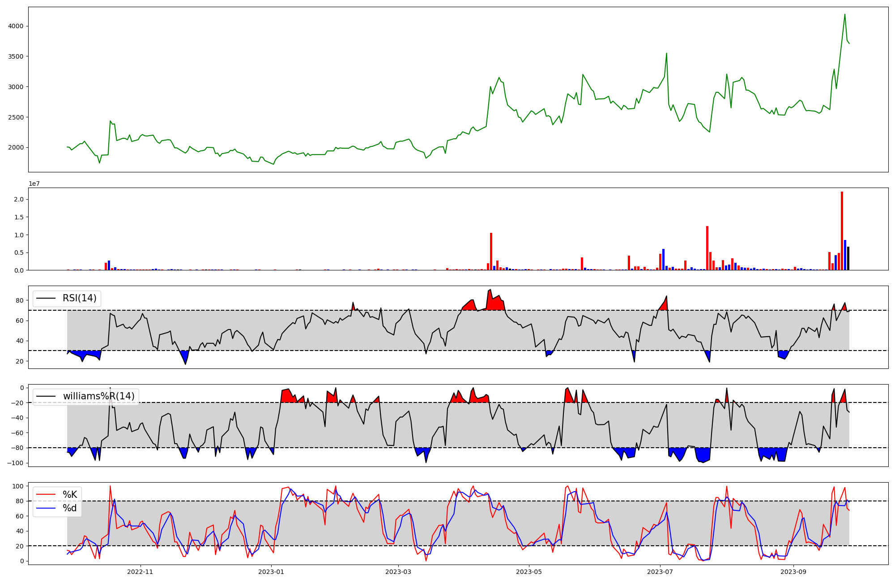Click the 3500 price axis label
Screen dimensions: 895x582
click(x=15, y=56)
